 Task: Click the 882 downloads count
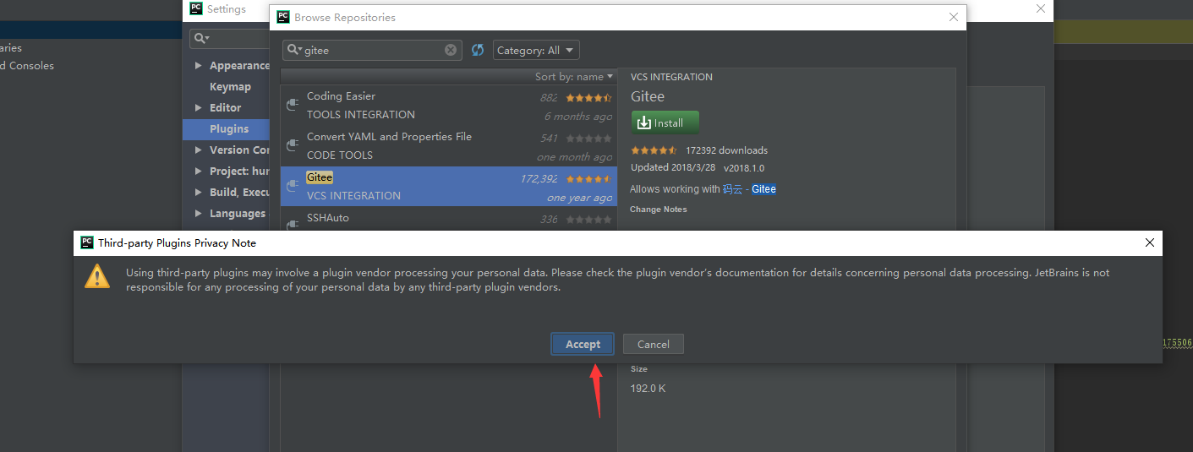click(549, 98)
